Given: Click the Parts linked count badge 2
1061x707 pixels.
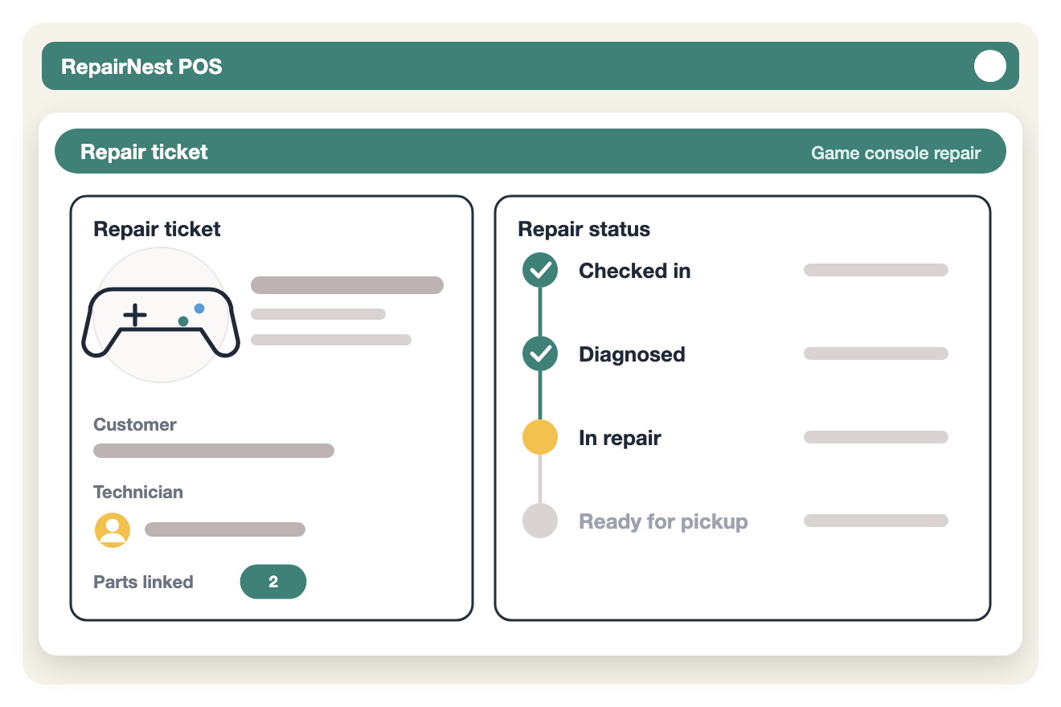Looking at the screenshot, I should click(273, 582).
